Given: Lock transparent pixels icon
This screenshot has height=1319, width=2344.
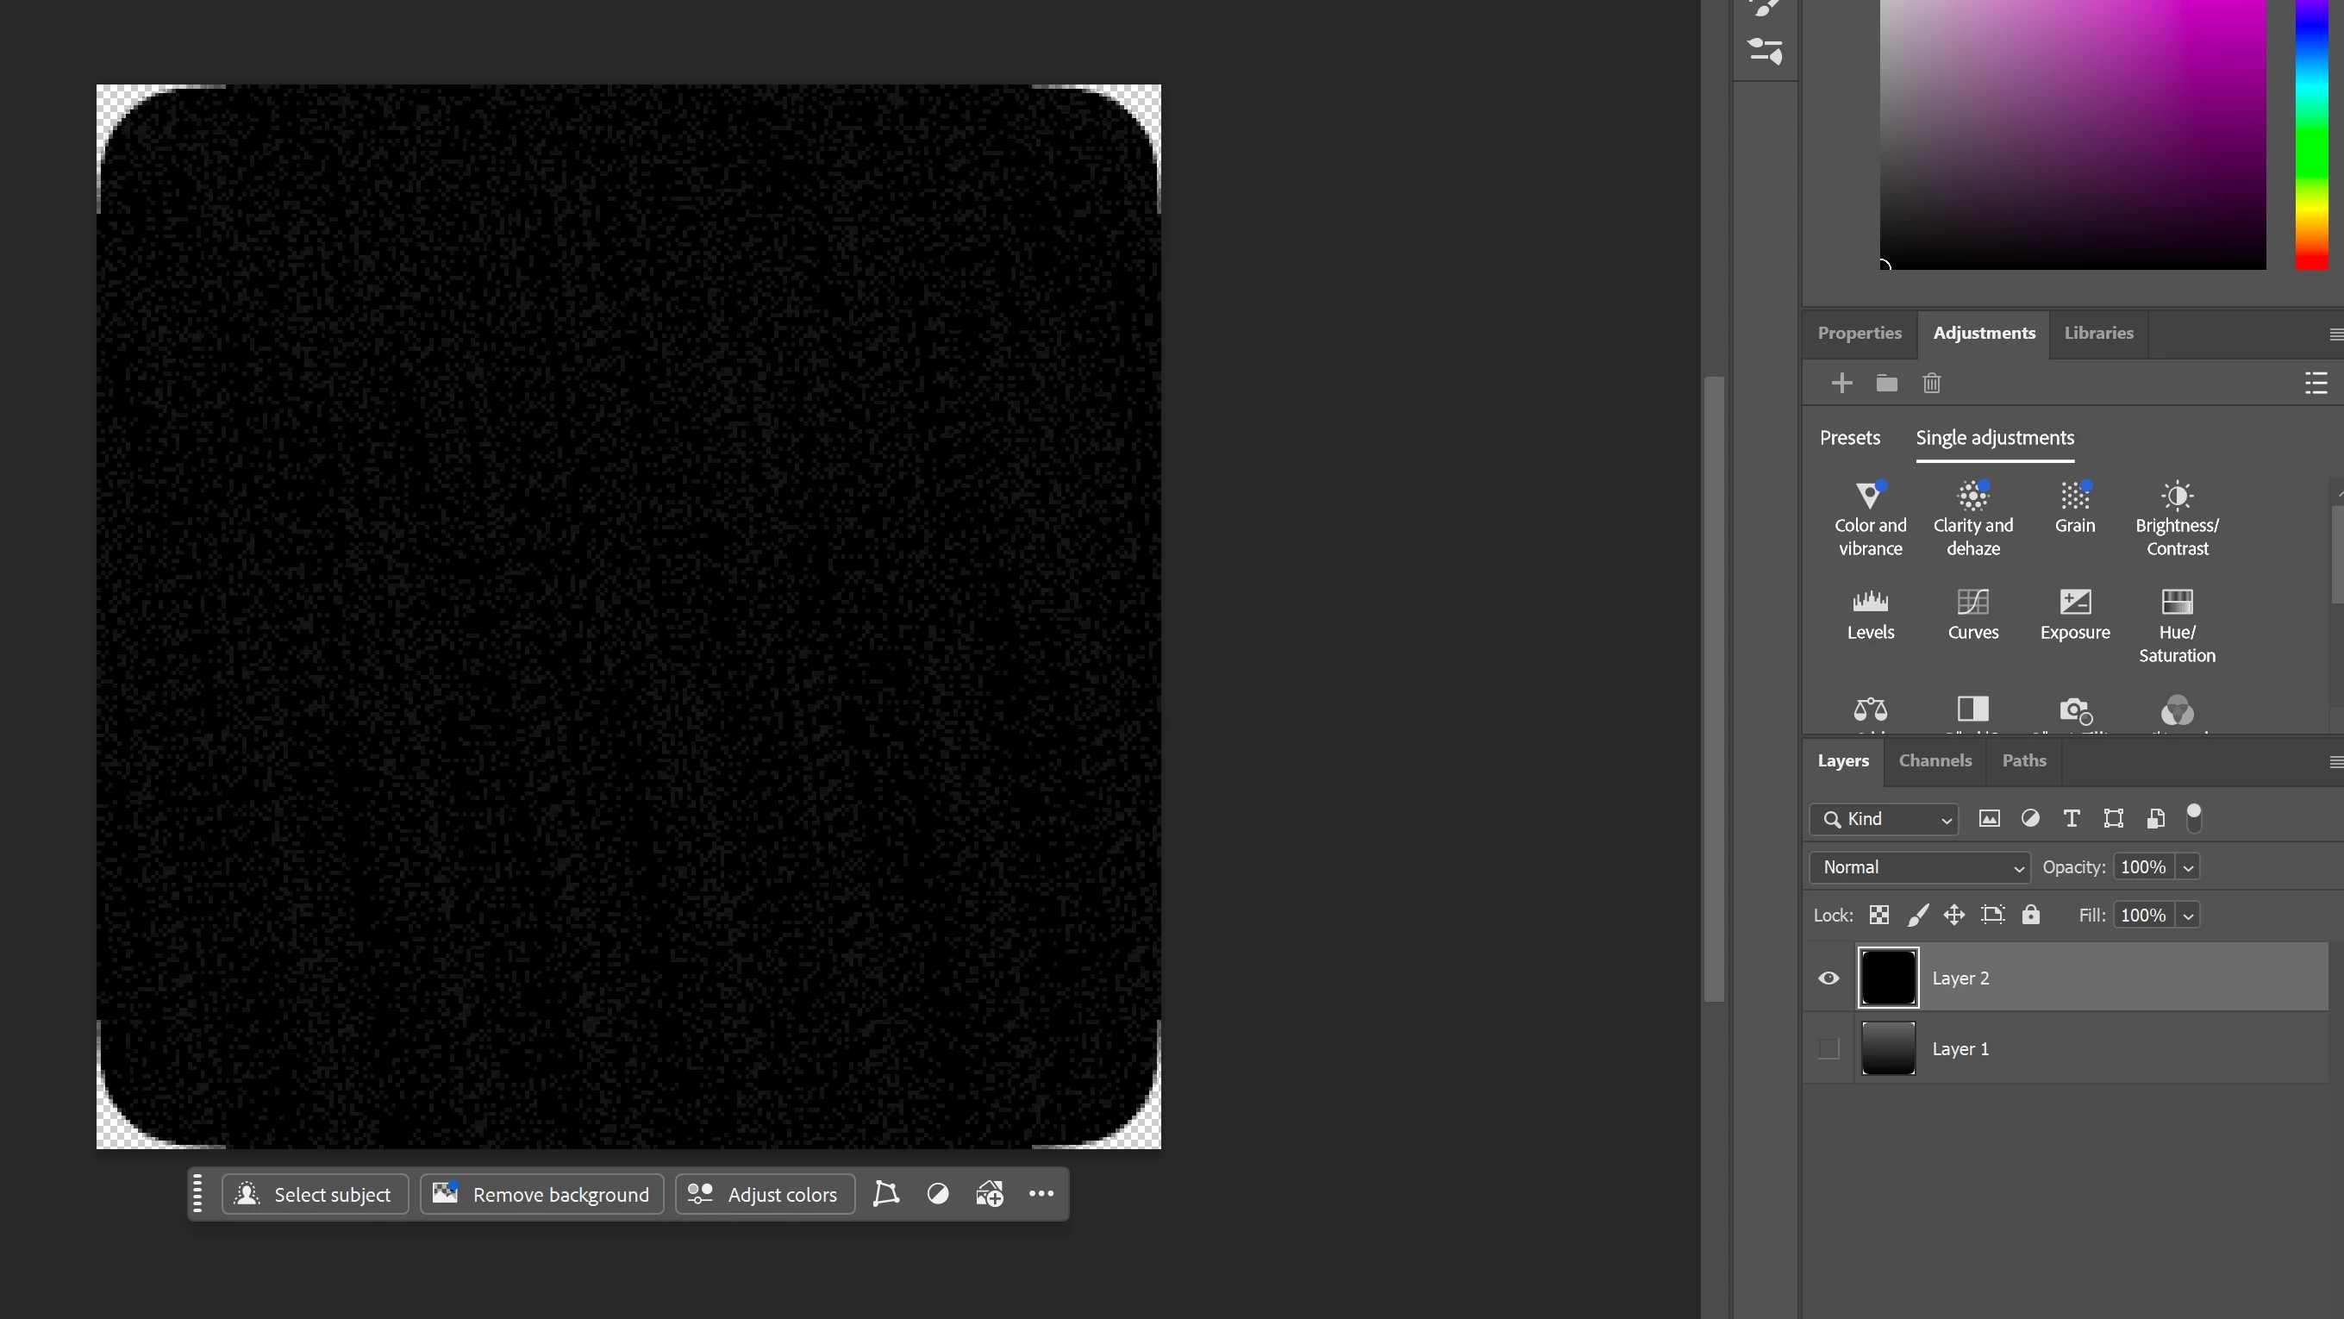Looking at the screenshot, I should tap(1879, 916).
